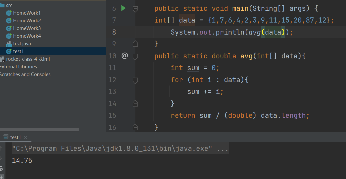Click 'data.length' in the return statement

(x=283, y=115)
